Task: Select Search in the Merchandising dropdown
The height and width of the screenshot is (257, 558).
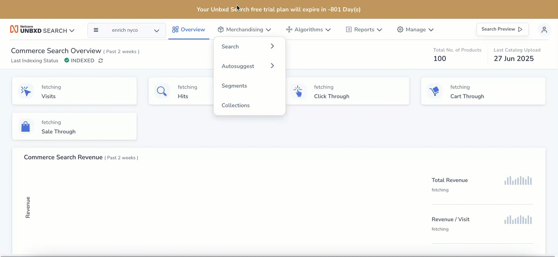Action: click(230, 47)
